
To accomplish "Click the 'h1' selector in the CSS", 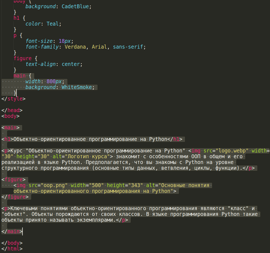I will pos(16,18).
